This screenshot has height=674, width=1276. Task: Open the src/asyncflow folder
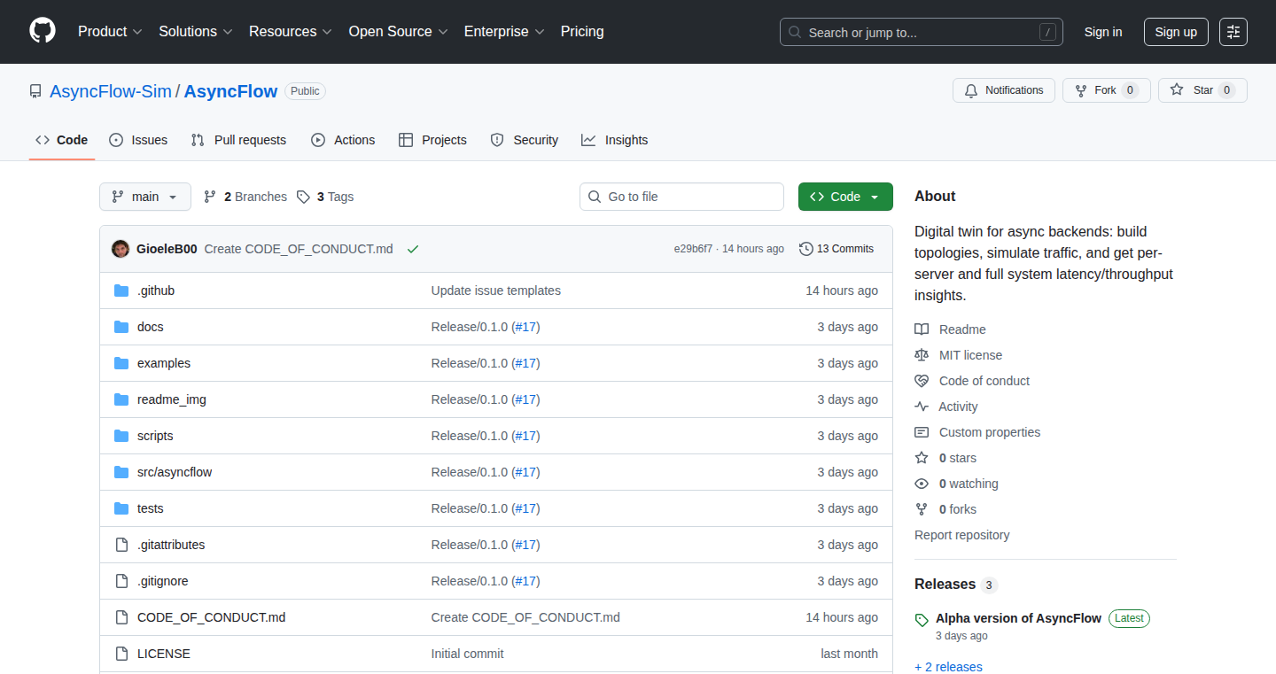(x=175, y=472)
